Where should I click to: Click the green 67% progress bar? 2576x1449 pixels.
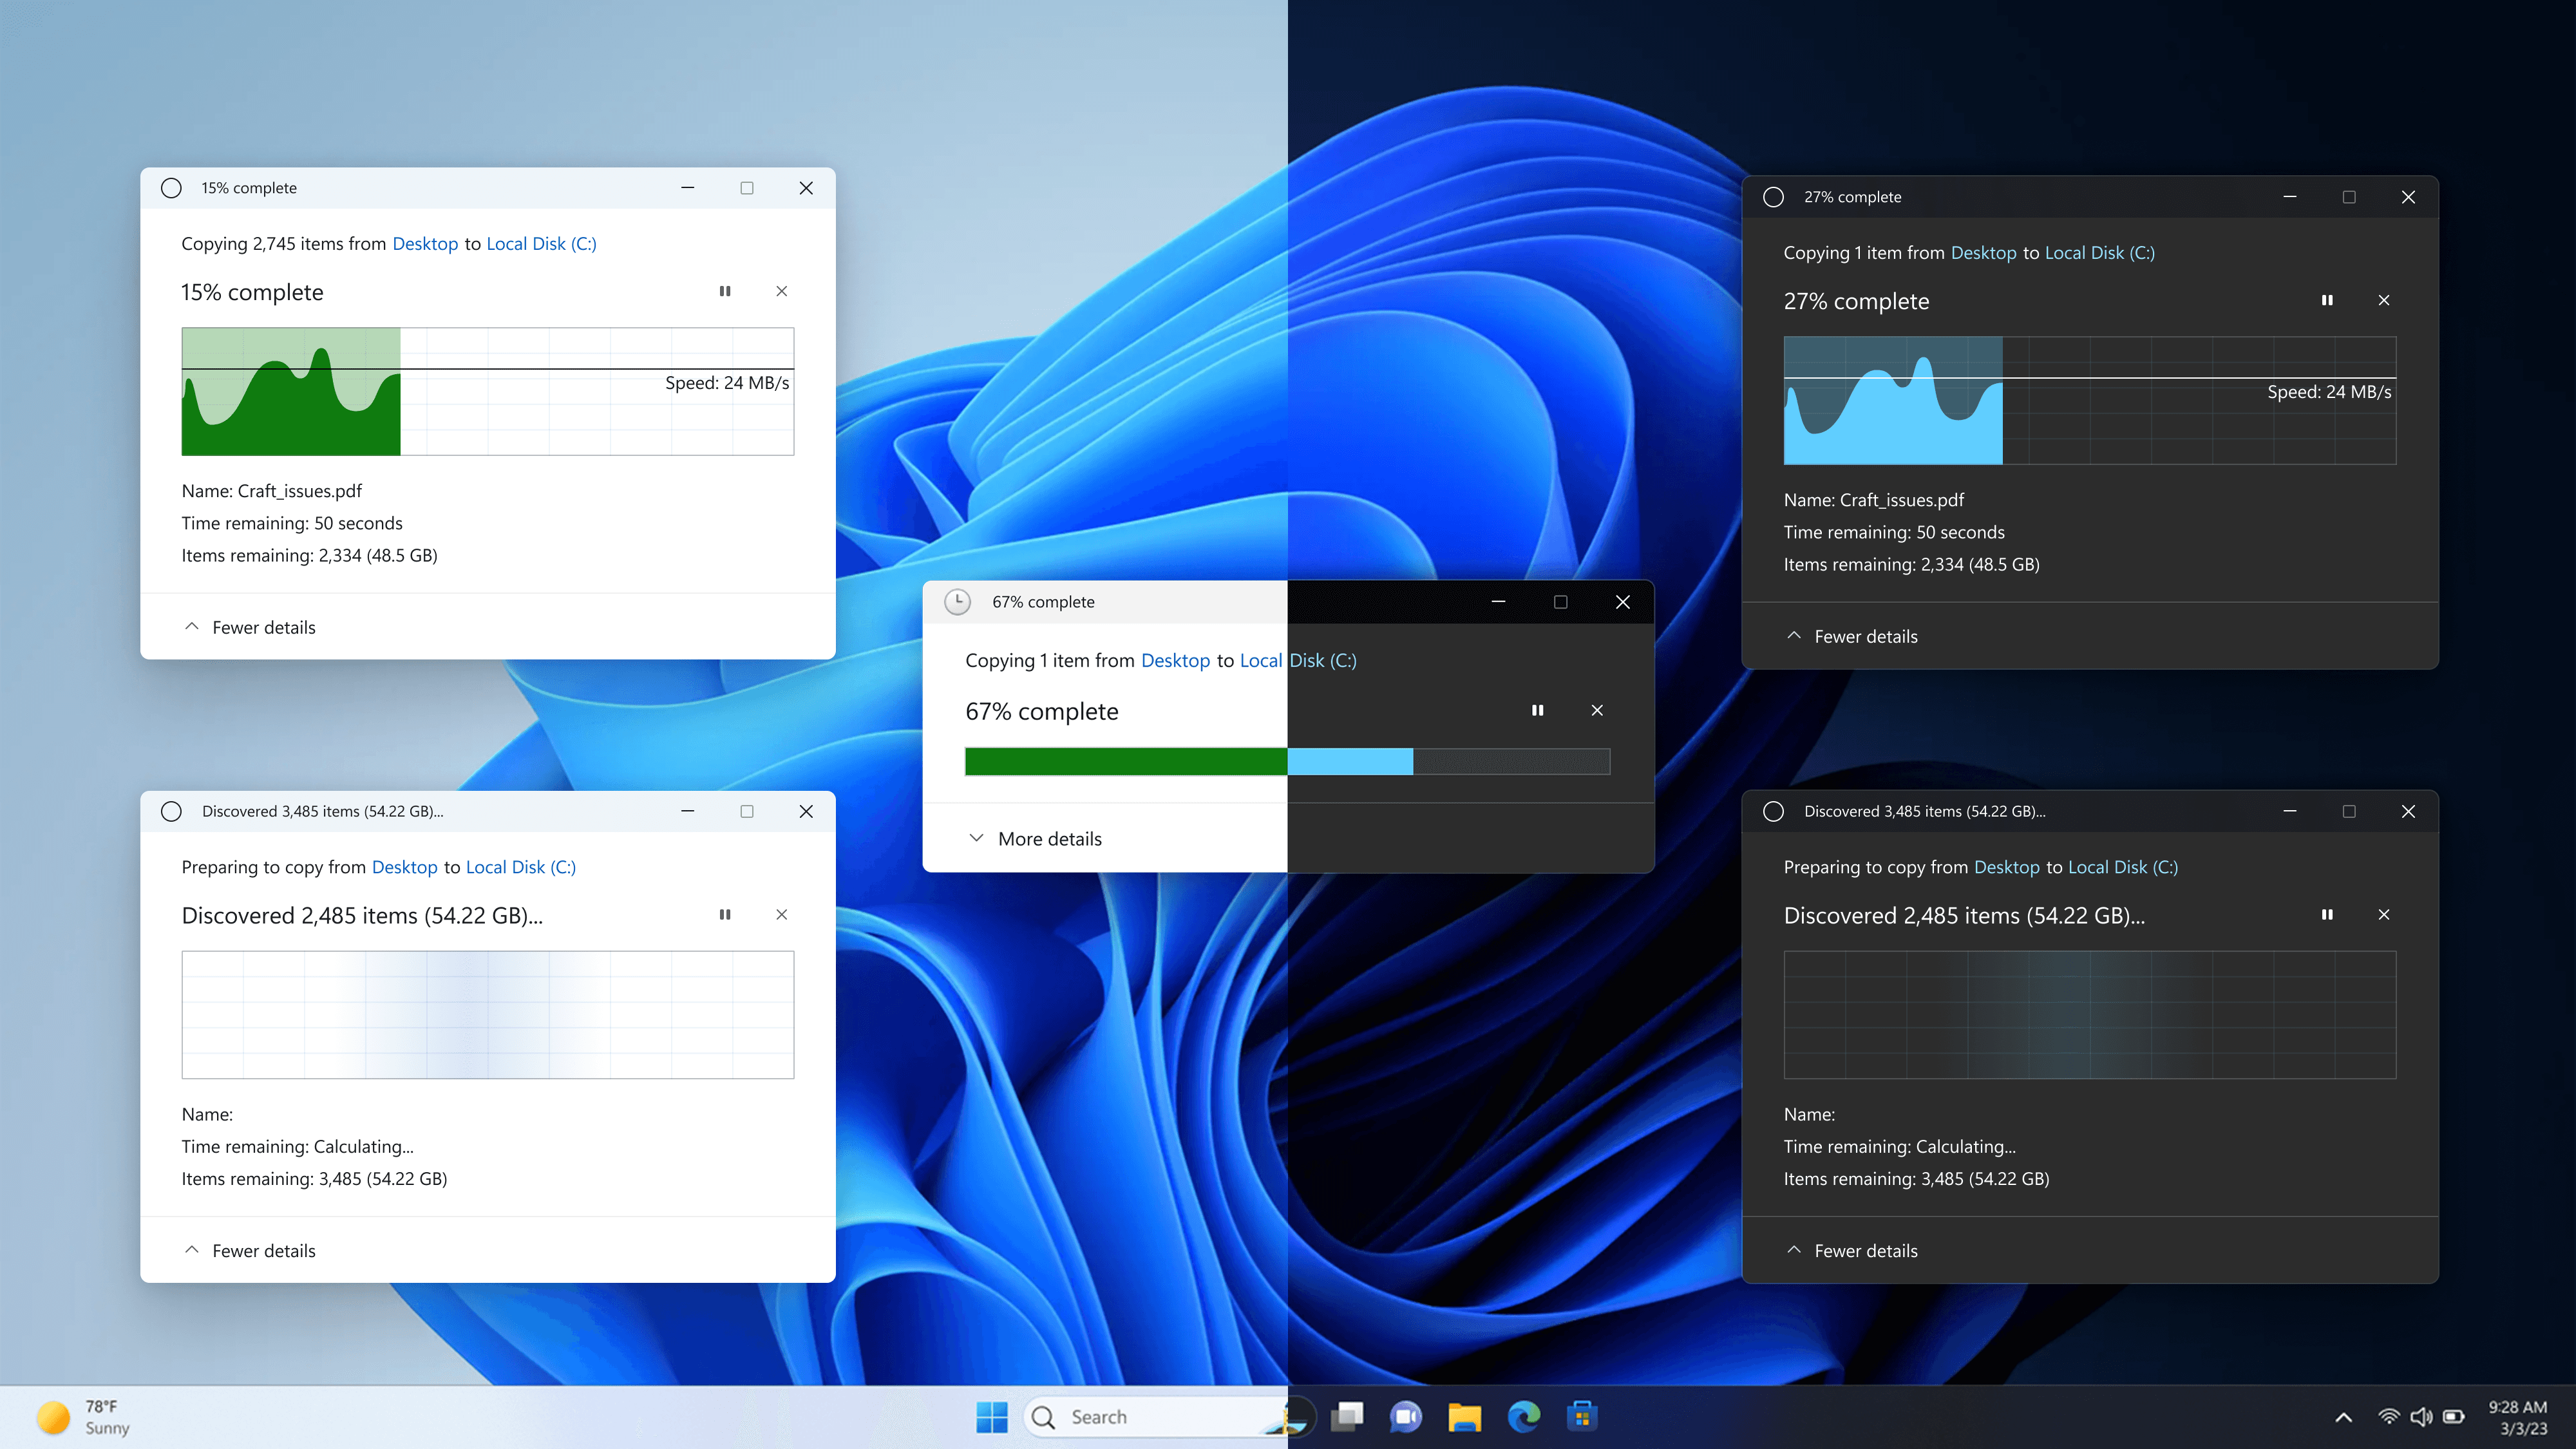pyautogui.click(x=1125, y=761)
